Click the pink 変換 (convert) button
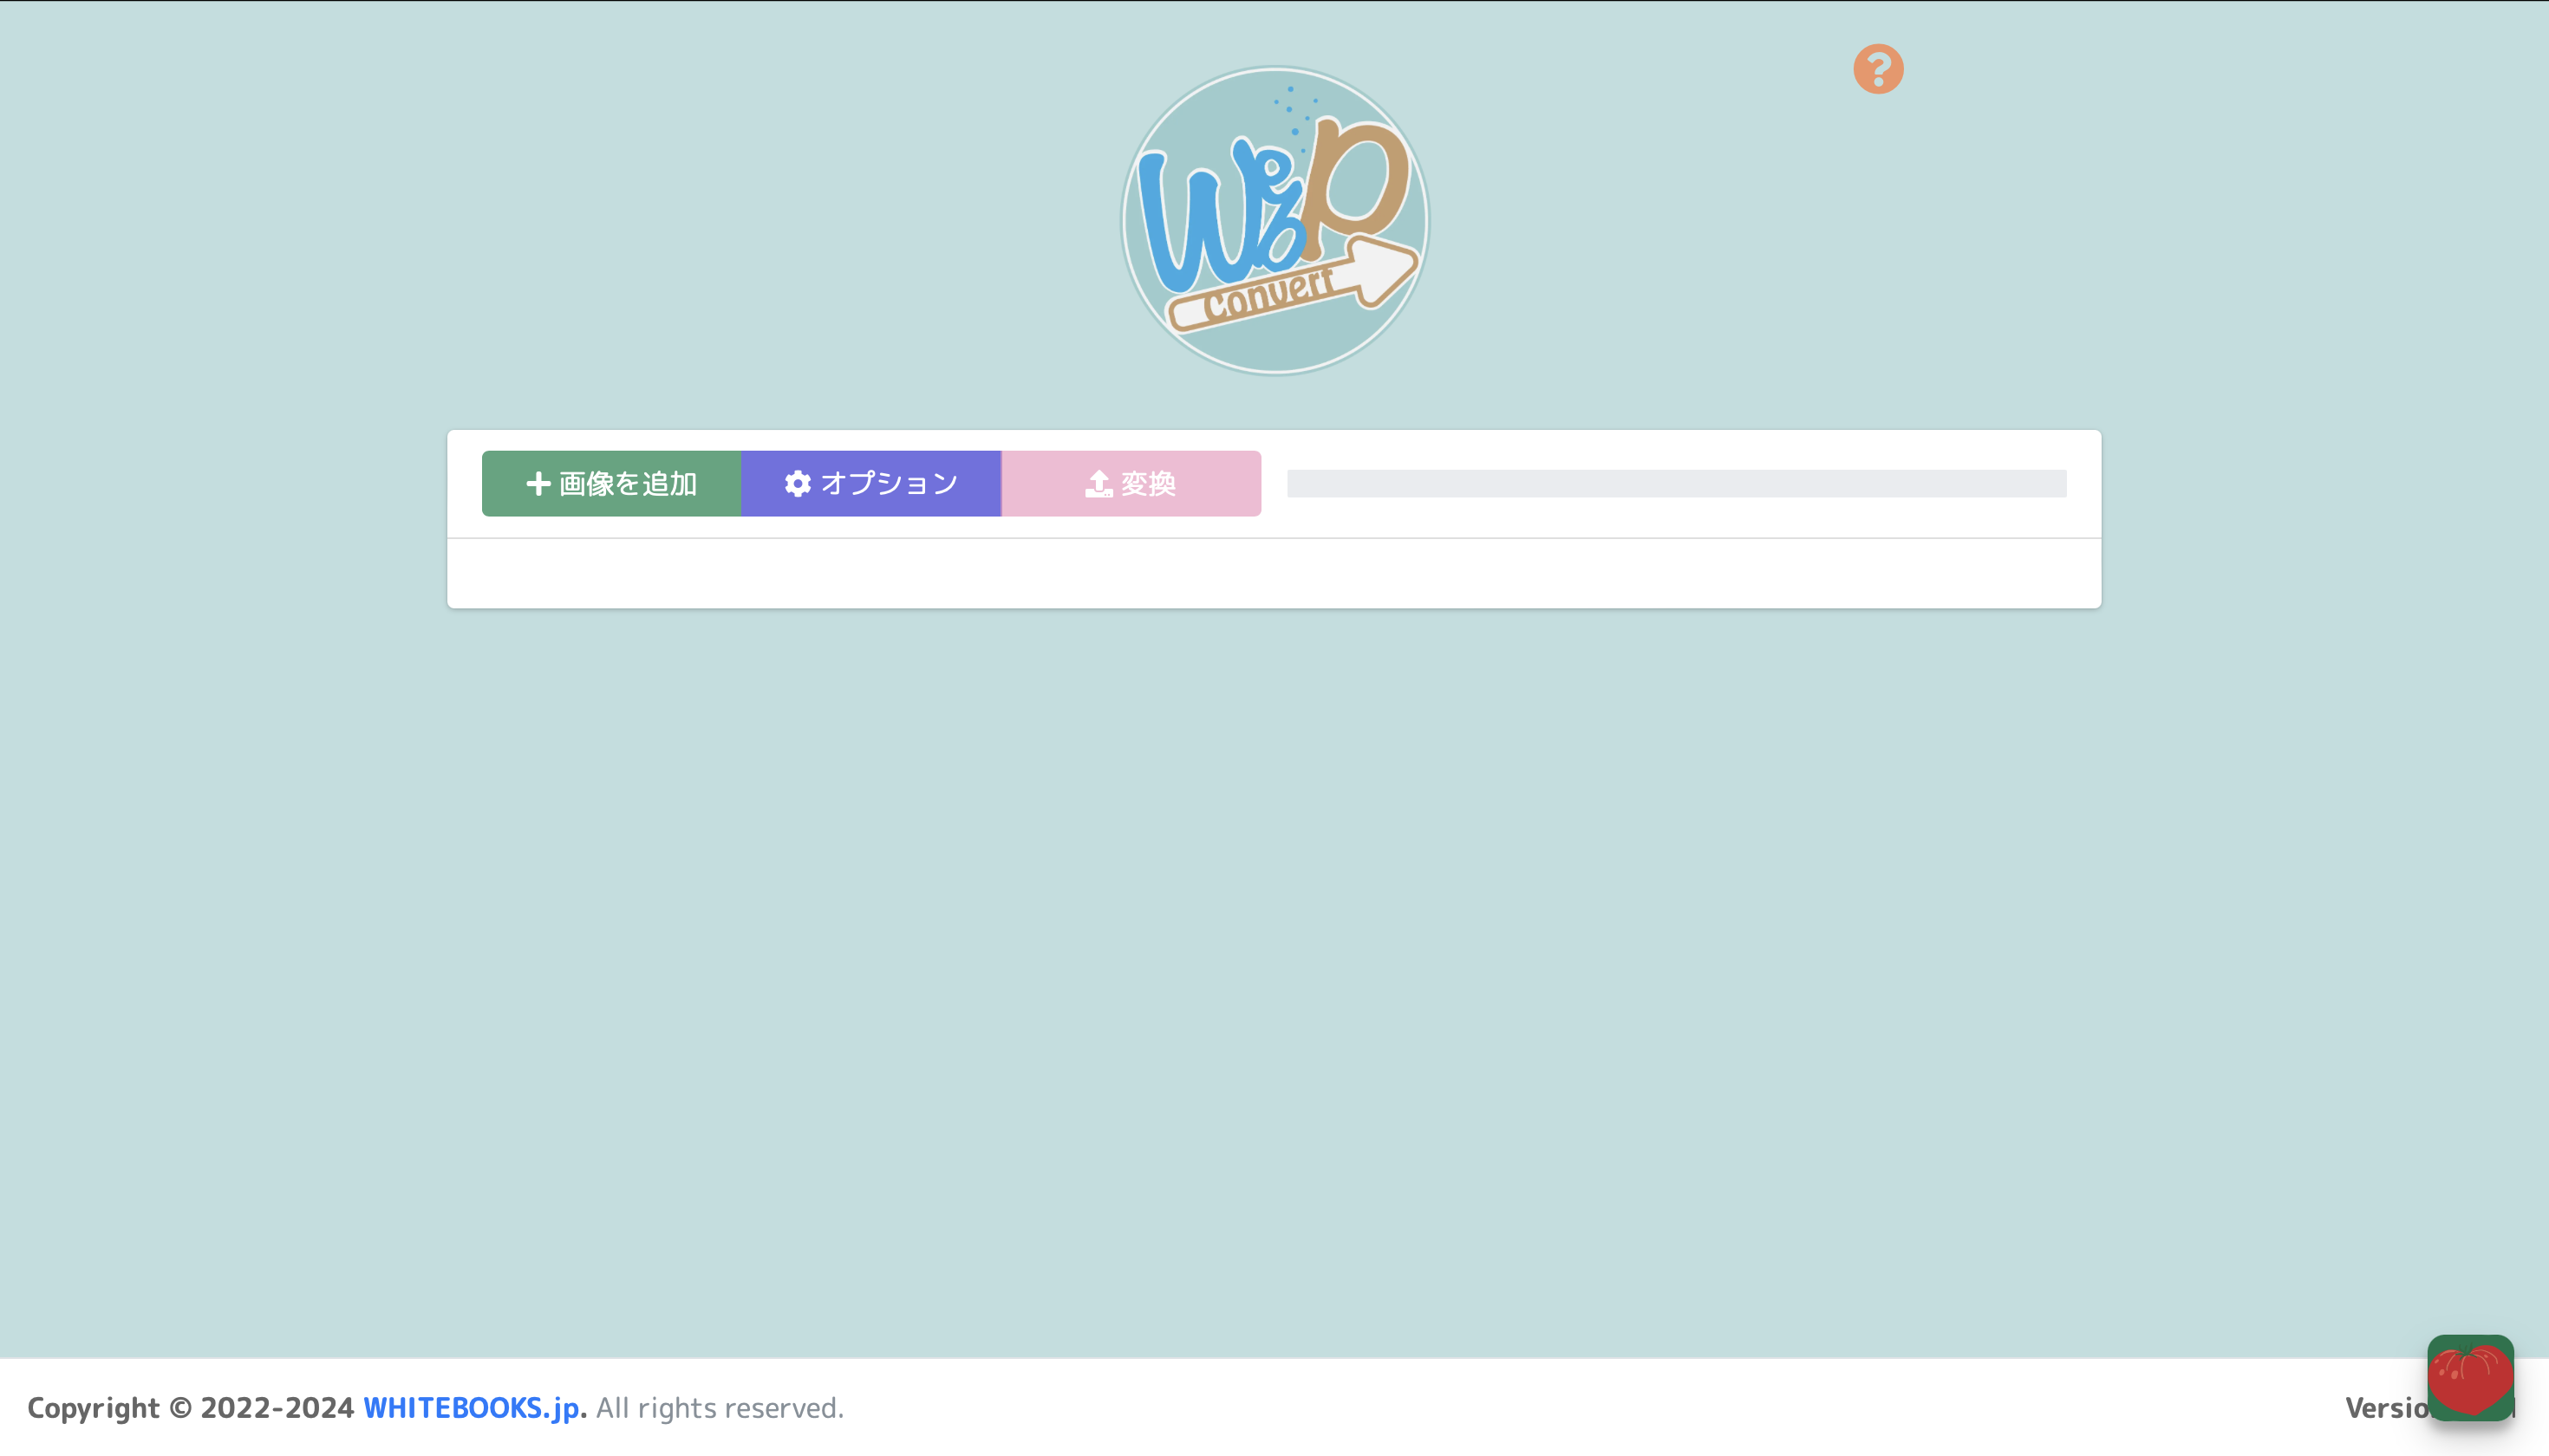The height and width of the screenshot is (1456, 2549). tap(1131, 484)
